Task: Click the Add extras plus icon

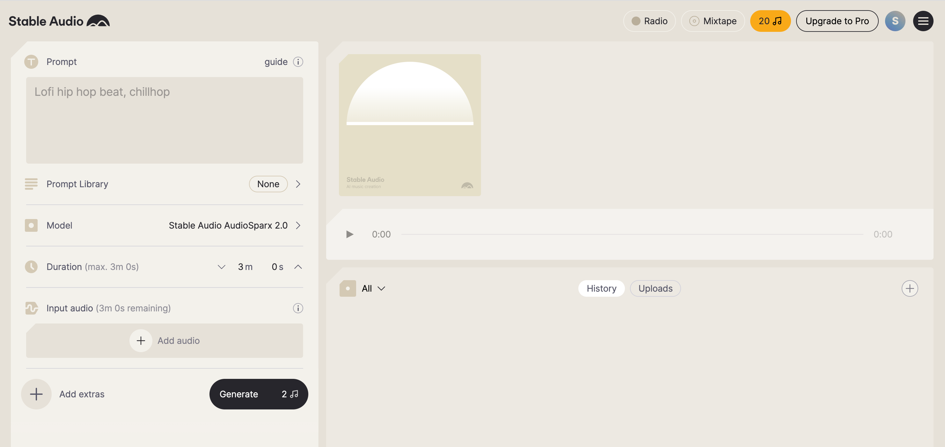Action: (36, 394)
